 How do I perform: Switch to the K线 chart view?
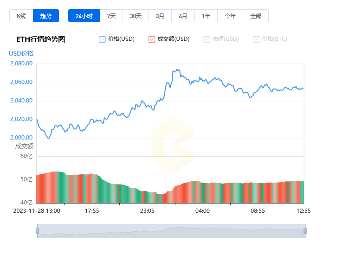pyautogui.click(x=21, y=16)
